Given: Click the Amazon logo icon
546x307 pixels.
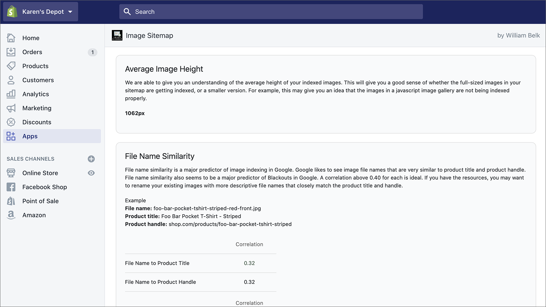Looking at the screenshot, I should coord(11,215).
